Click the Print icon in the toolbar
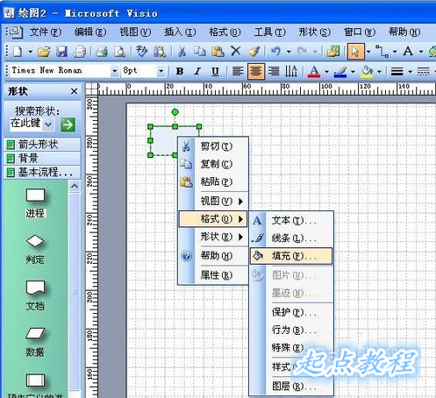The width and height of the screenshot is (436, 398). coord(101,52)
